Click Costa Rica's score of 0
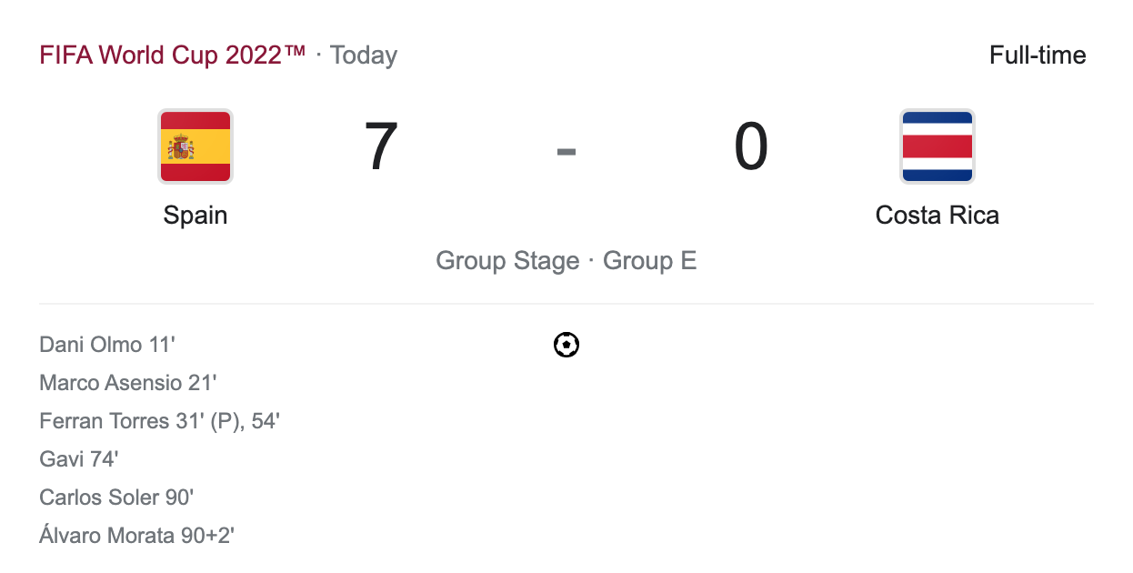Screen dimensions: 1133x573 pos(751,146)
